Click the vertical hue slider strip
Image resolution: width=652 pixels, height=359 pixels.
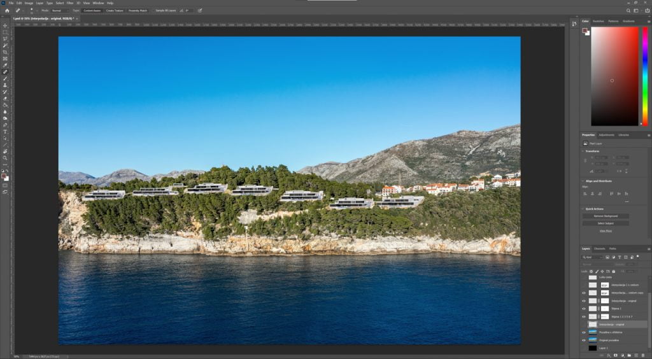pos(643,76)
